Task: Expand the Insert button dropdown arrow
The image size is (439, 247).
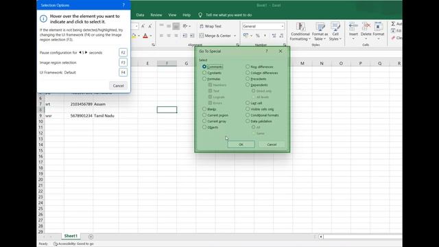Action: tap(353, 39)
